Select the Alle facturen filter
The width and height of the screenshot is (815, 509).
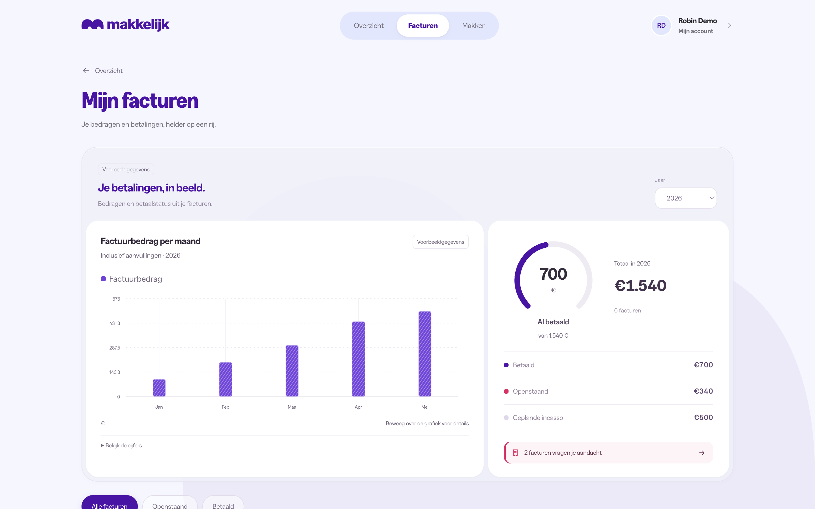(110, 502)
